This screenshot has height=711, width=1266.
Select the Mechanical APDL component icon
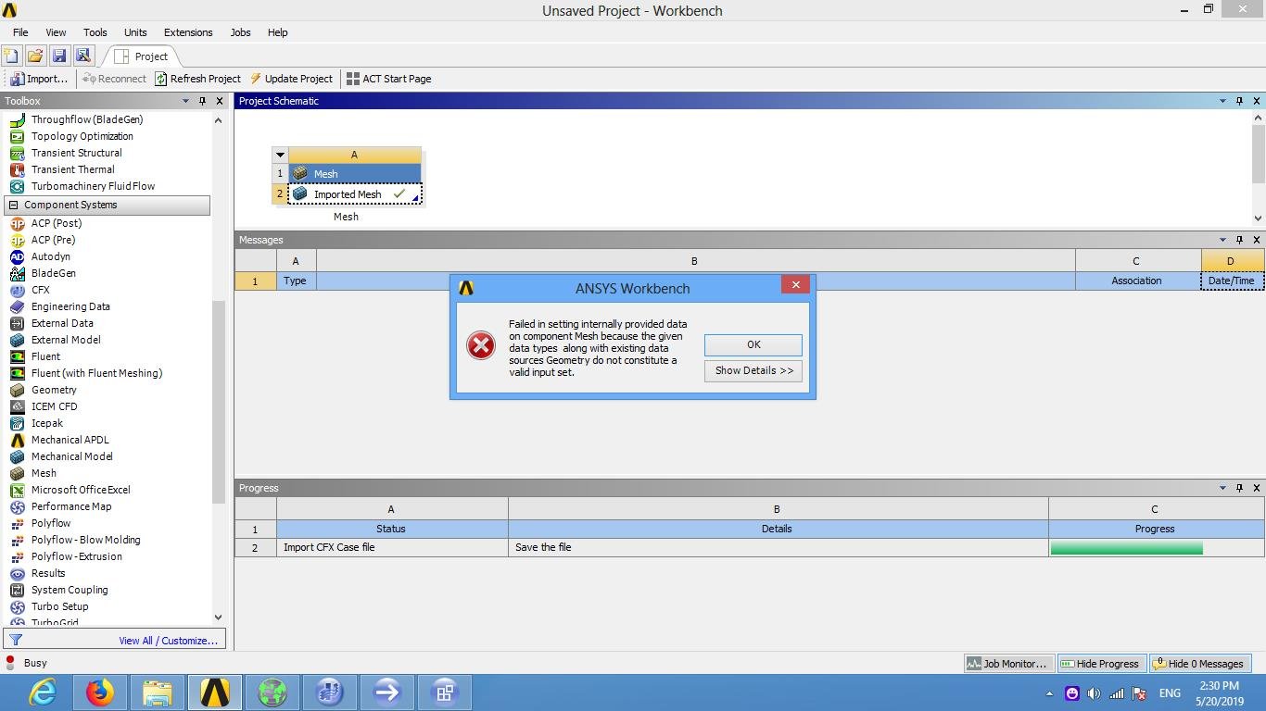pos(17,440)
